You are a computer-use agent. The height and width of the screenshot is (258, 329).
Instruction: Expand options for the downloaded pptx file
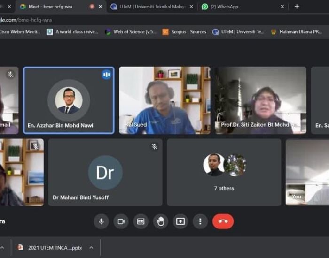91,248
